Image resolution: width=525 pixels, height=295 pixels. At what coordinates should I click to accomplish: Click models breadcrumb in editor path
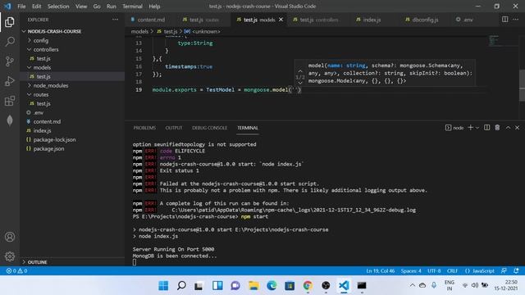tap(139, 31)
